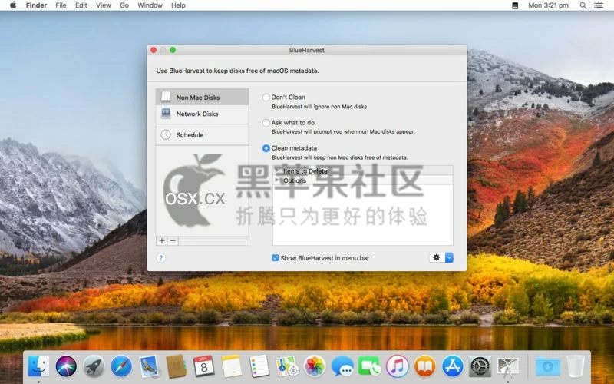Open FaceTime in the Dock
This screenshot has height=384, width=614.
[x=369, y=366]
